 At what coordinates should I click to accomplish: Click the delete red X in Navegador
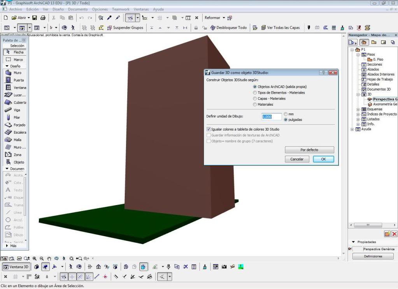(x=394, y=234)
